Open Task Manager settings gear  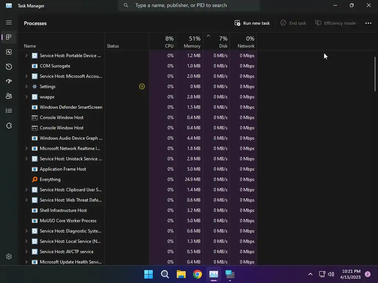click(9, 256)
